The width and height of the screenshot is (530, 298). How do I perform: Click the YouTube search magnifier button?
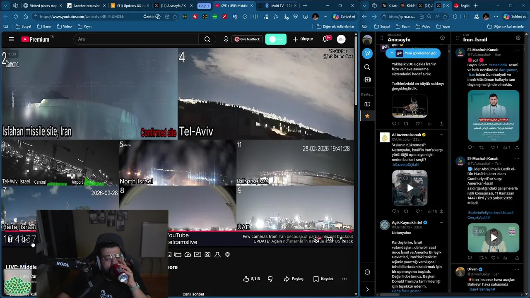tap(207, 39)
